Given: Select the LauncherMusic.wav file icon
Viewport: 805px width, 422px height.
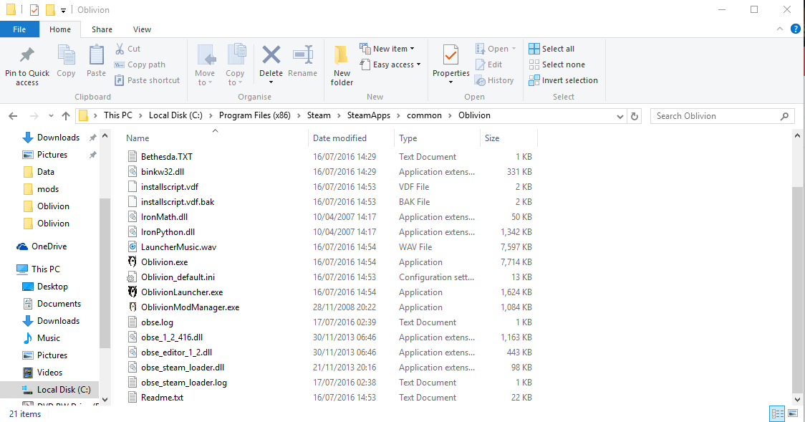Looking at the screenshot, I should (132, 247).
